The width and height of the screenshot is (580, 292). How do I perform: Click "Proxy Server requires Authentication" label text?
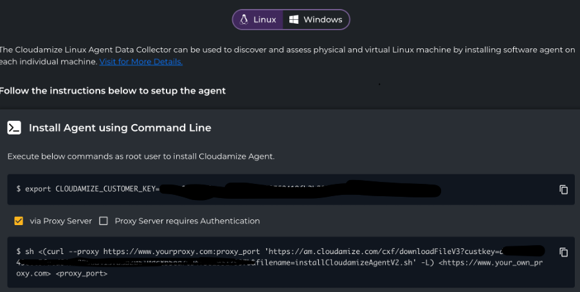(x=187, y=221)
